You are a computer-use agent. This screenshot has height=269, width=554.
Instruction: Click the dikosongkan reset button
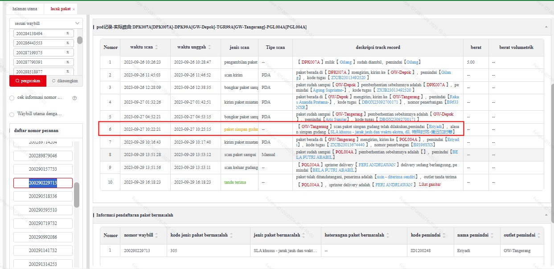65,81
